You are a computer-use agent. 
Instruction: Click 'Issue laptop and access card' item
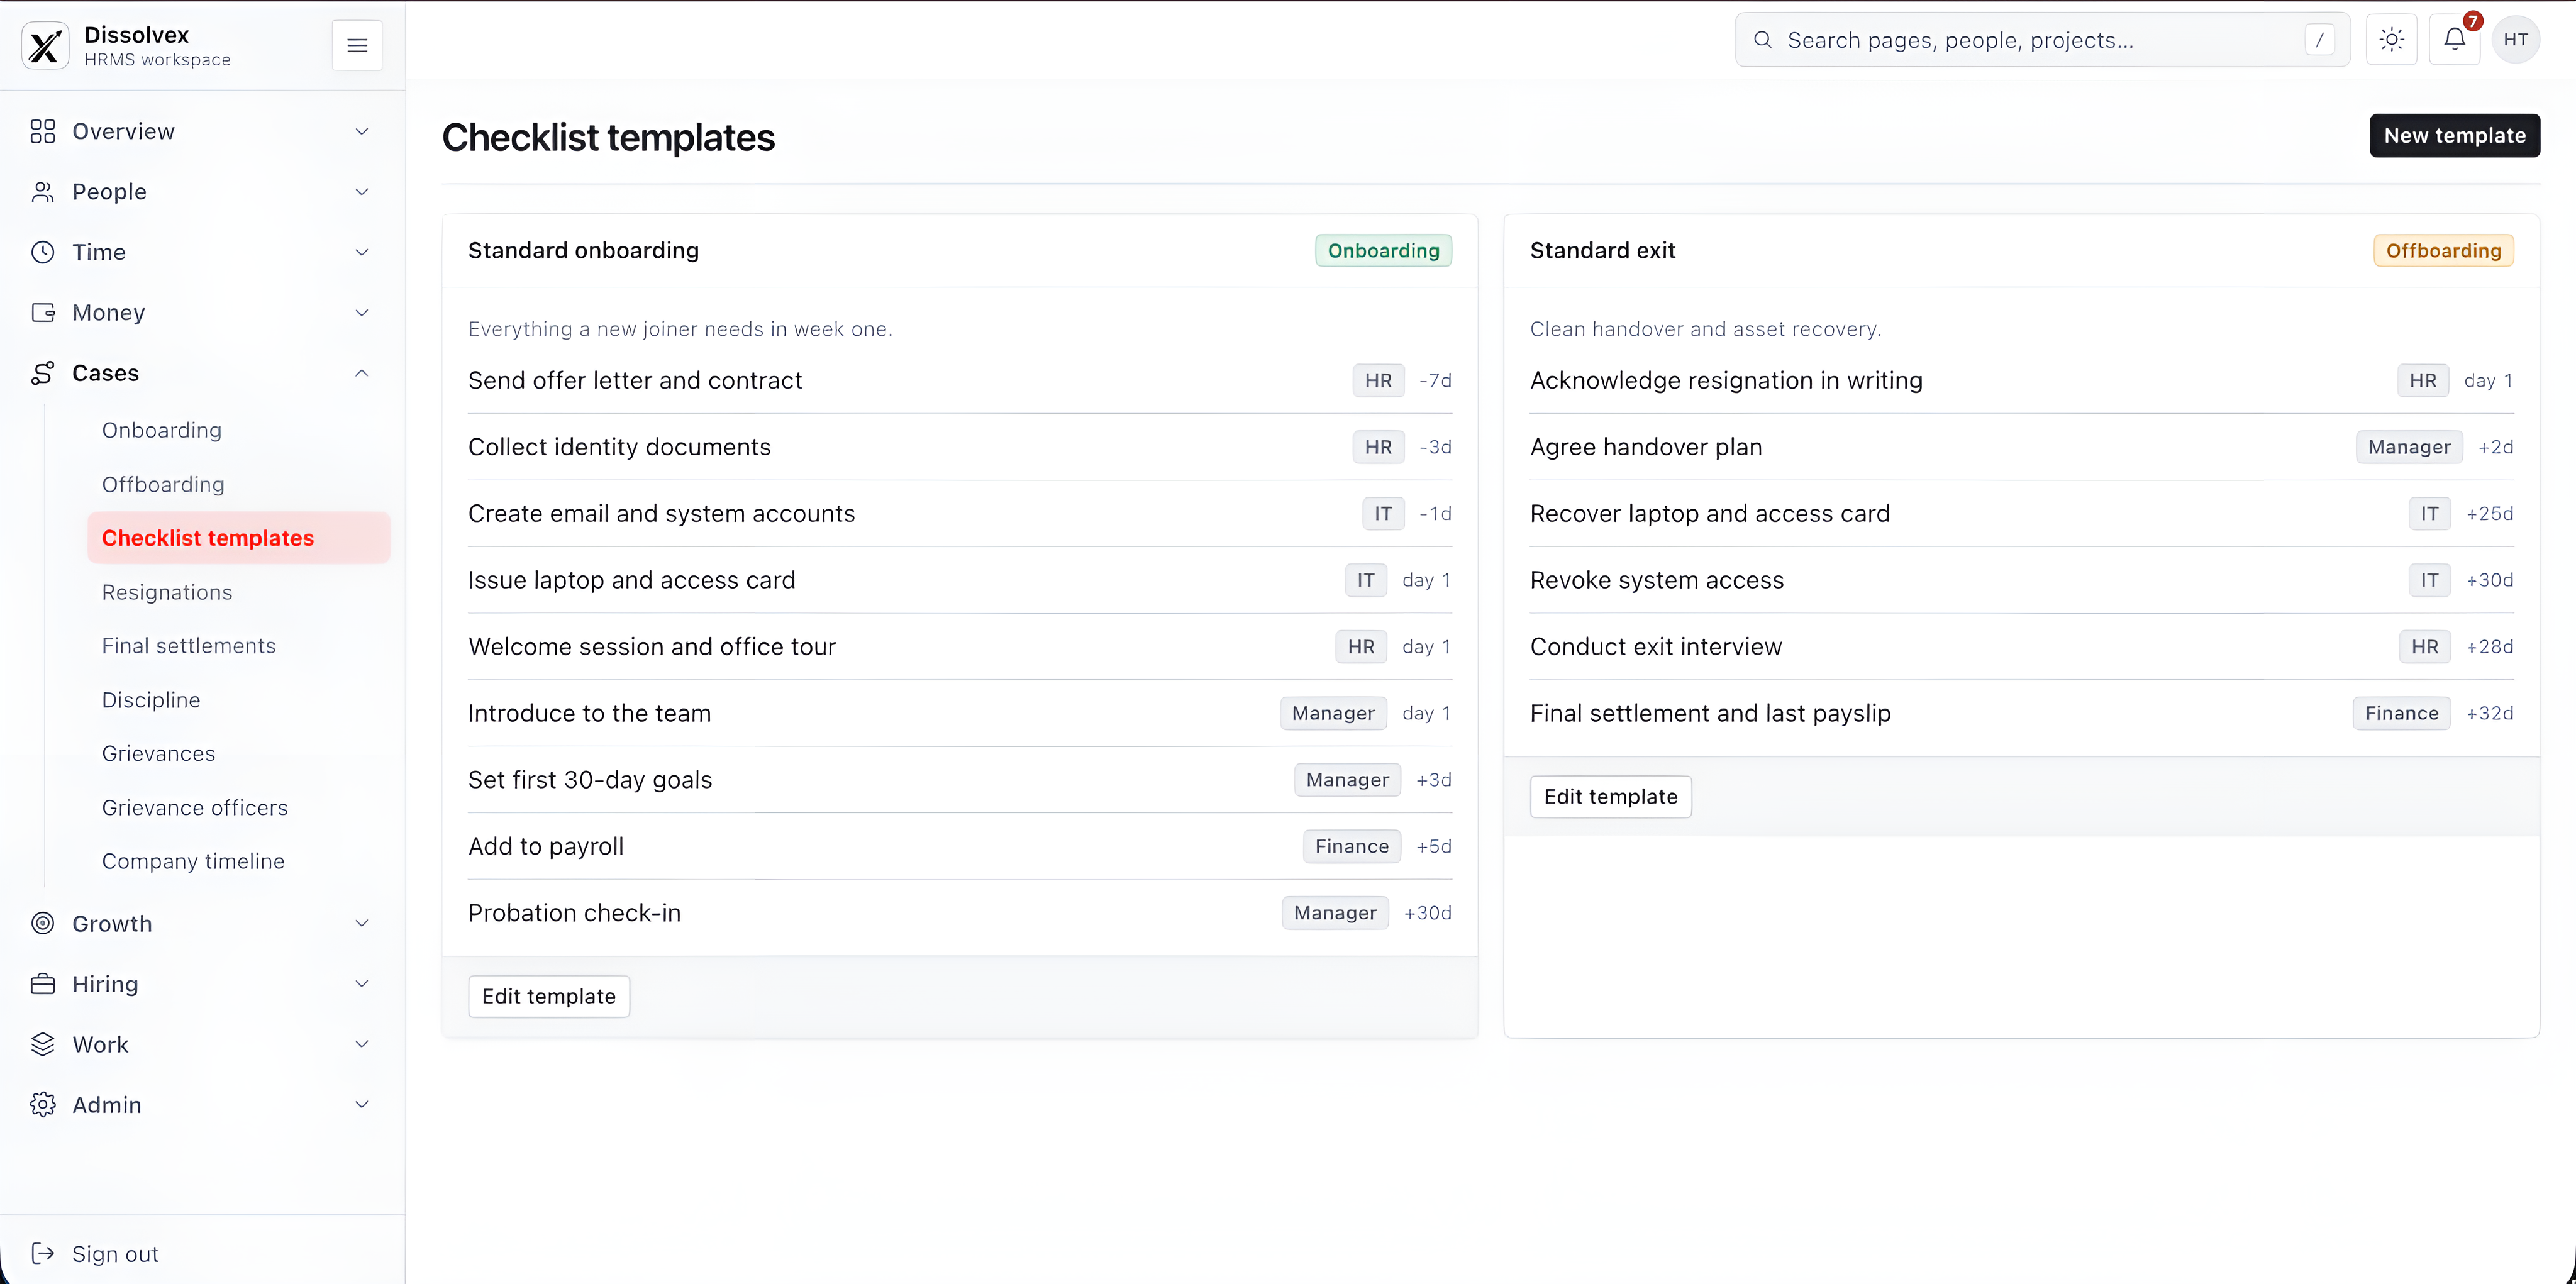[x=960, y=580]
